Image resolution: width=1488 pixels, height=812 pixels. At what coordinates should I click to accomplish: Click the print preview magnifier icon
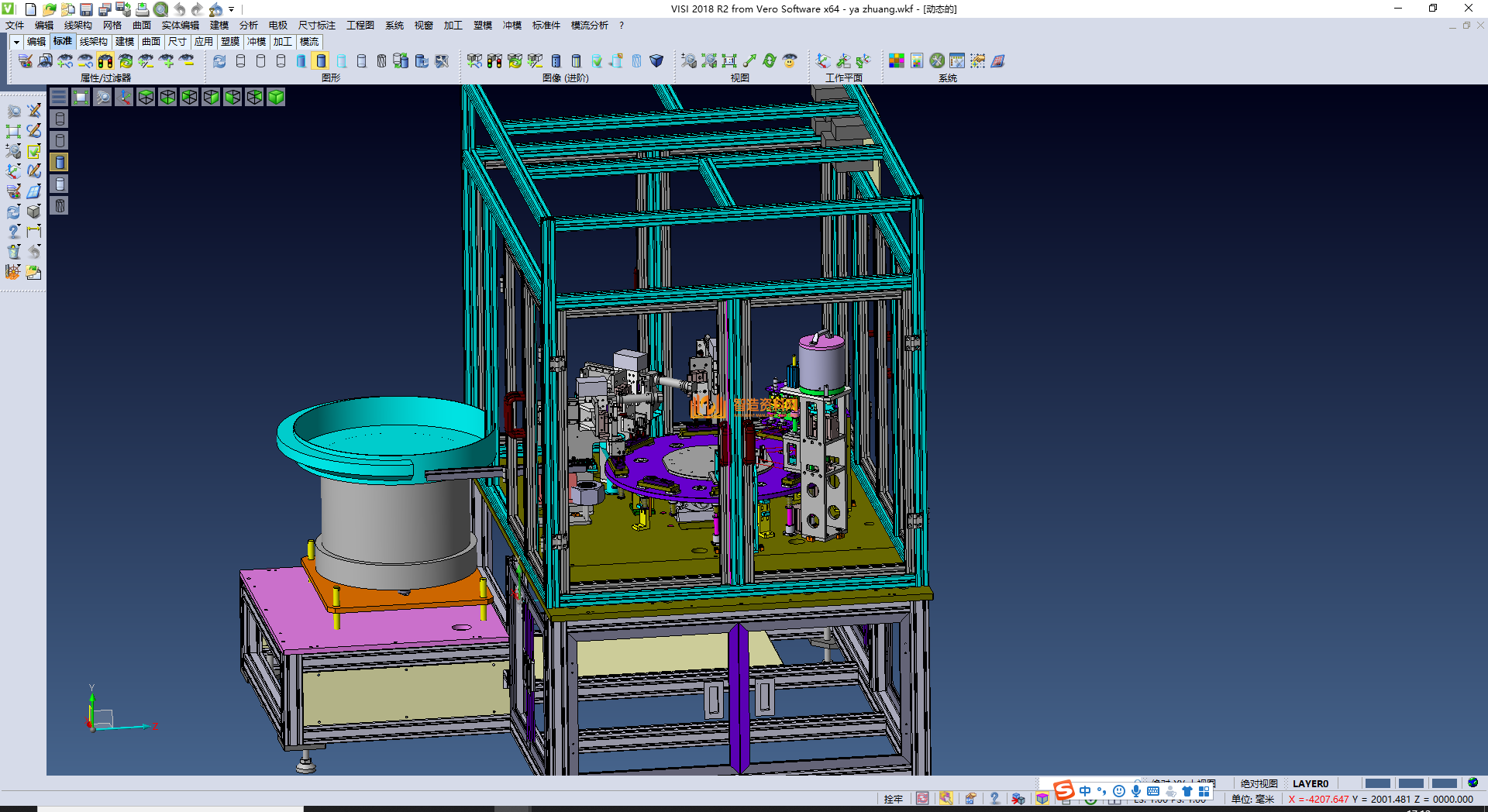(160, 9)
